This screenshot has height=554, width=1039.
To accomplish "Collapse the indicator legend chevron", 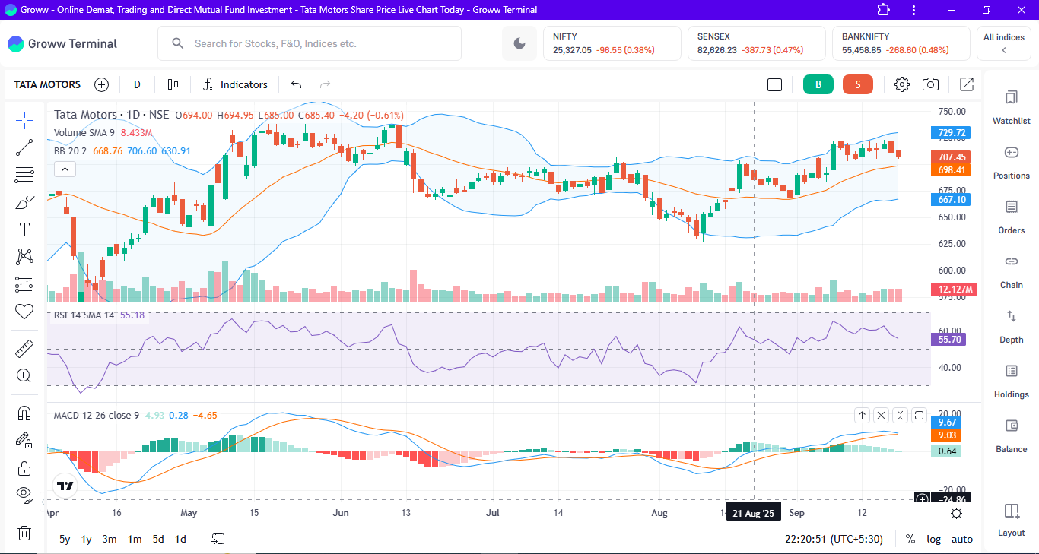I will click(x=65, y=169).
